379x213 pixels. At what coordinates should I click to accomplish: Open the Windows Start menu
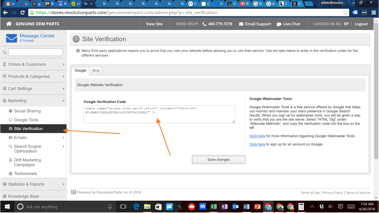tap(7, 207)
